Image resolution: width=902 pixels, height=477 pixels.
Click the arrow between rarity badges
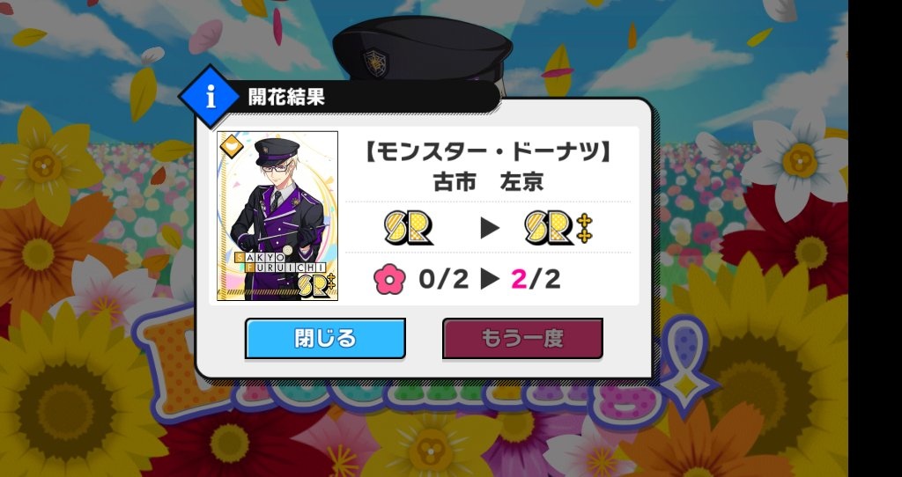pos(490,228)
